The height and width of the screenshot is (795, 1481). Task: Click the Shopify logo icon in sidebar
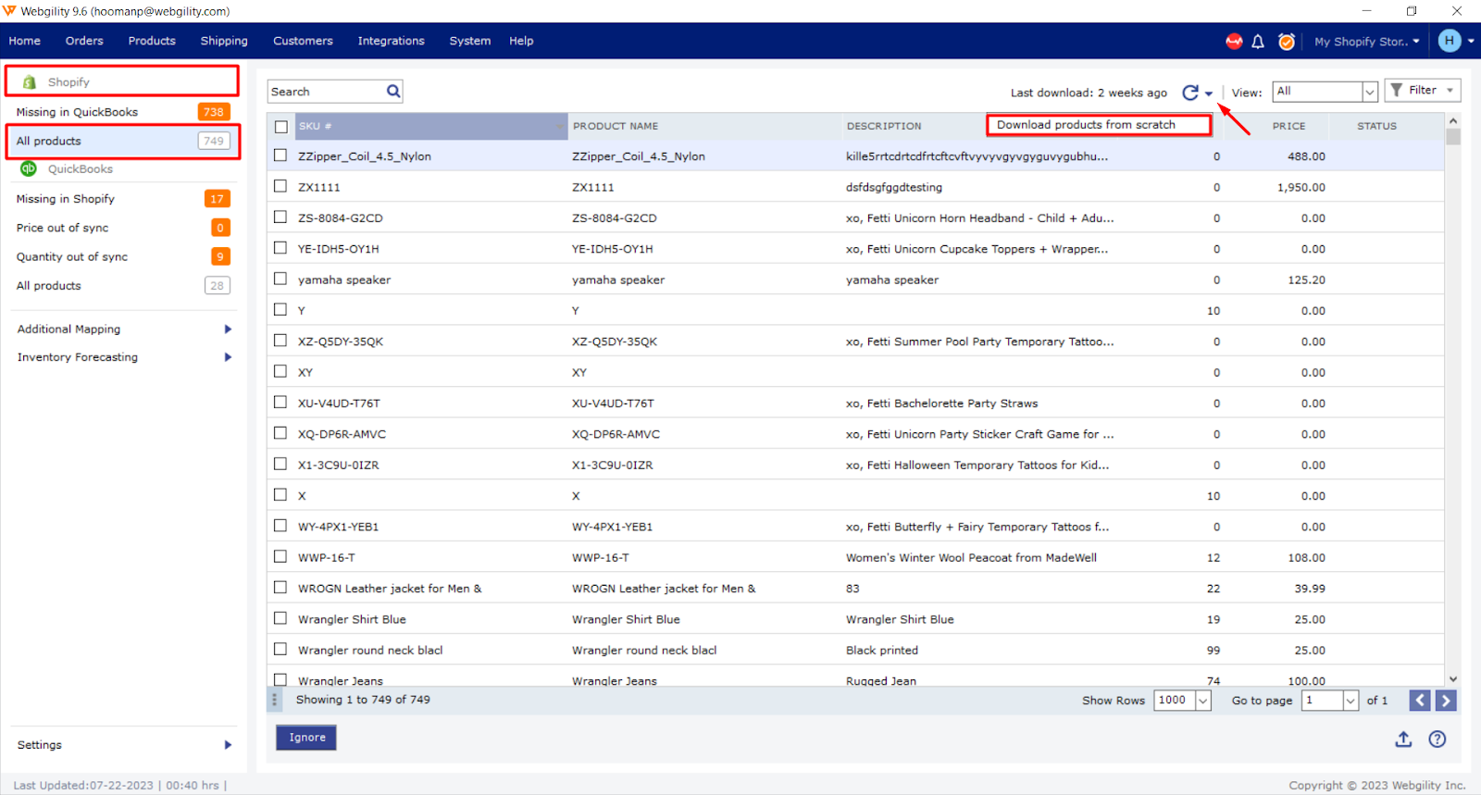tap(30, 81)
